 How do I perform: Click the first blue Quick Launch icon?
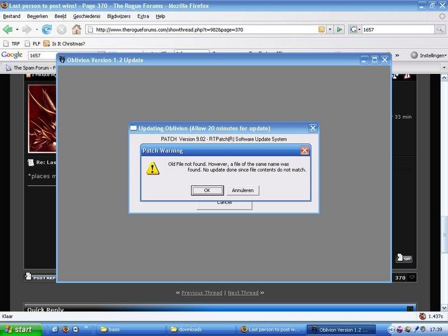(x=55, y=329)
